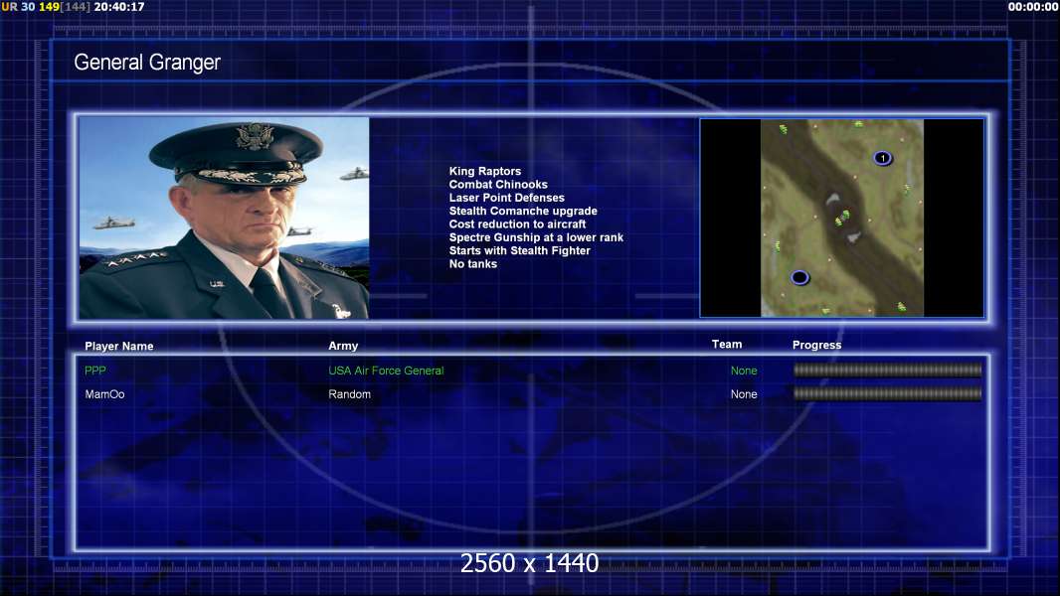Click the Army column header
Screen dimensions: 1060x596
pos(343,345)
